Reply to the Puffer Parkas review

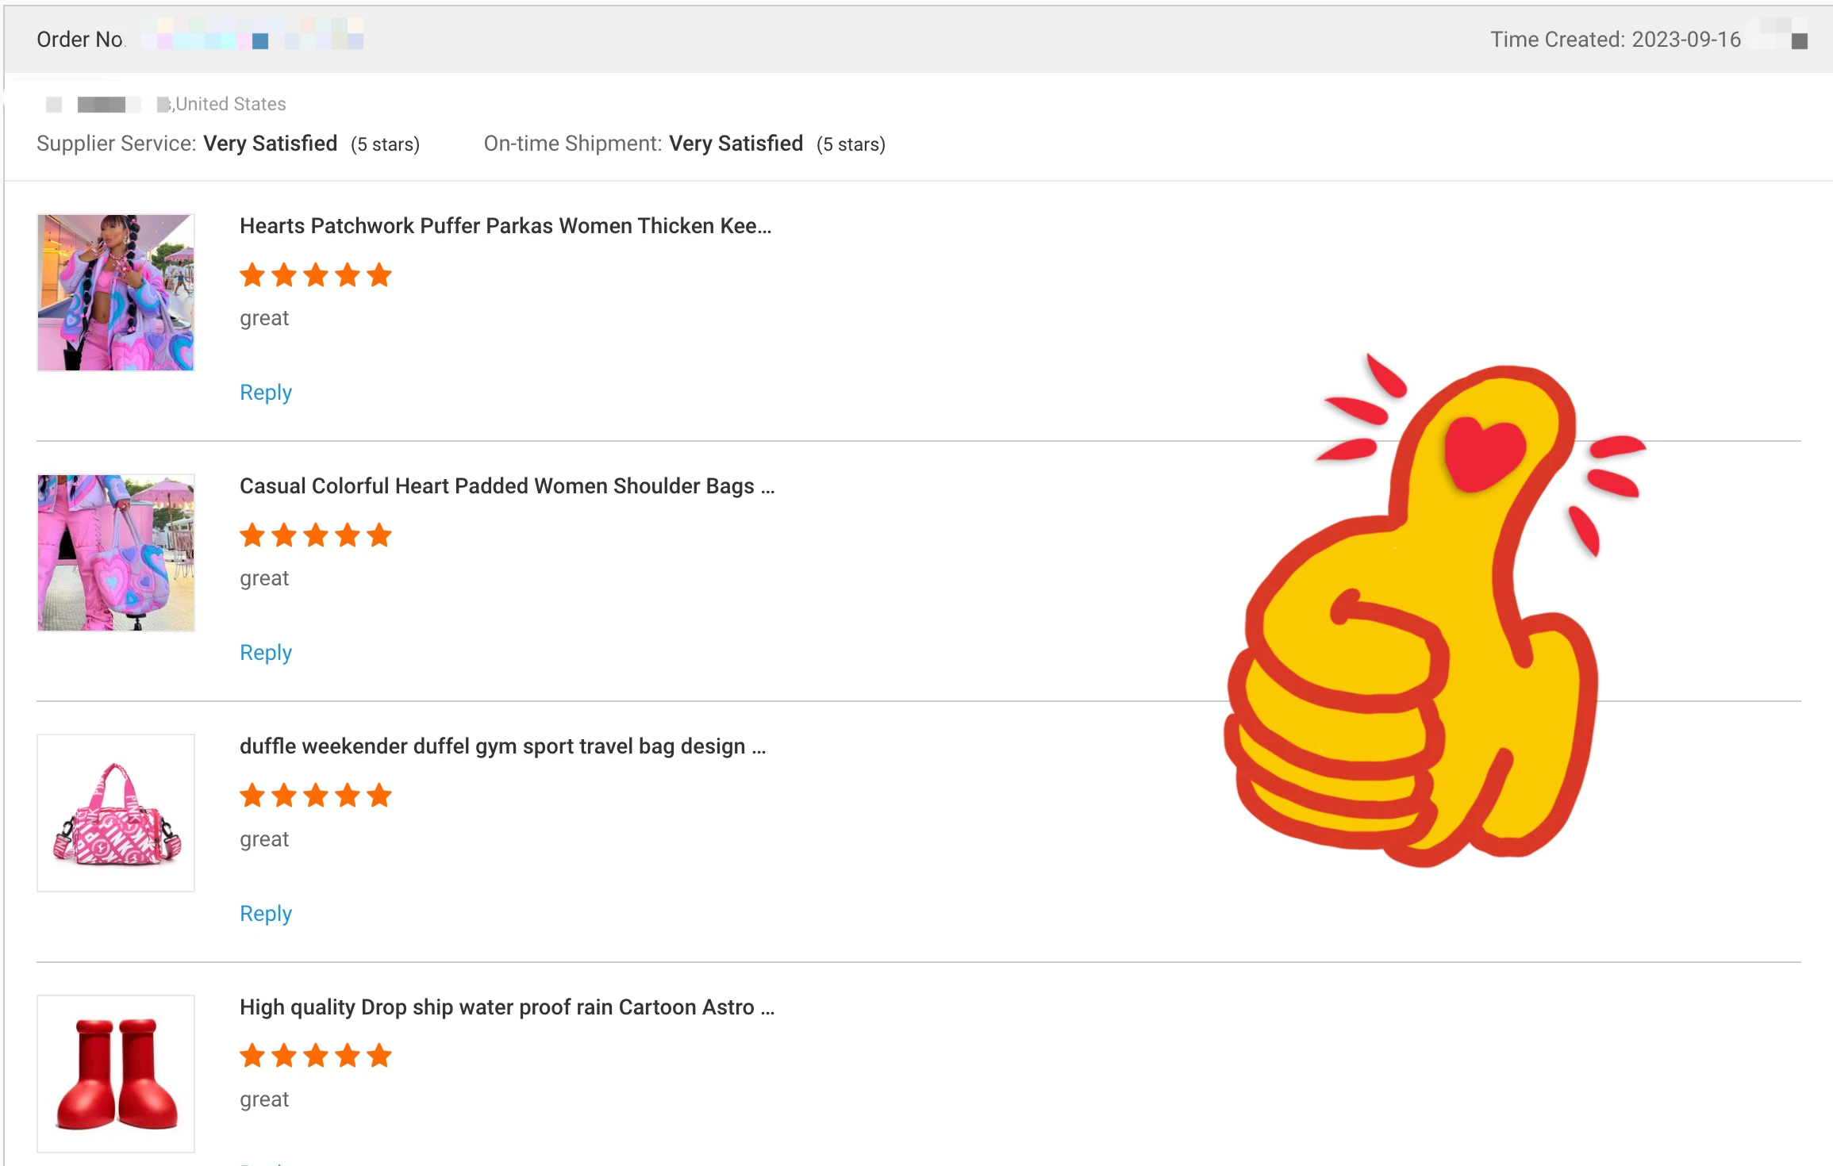pos(266,393)
